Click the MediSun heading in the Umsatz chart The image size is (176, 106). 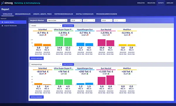pyautogui.click(x=127, y=29)
